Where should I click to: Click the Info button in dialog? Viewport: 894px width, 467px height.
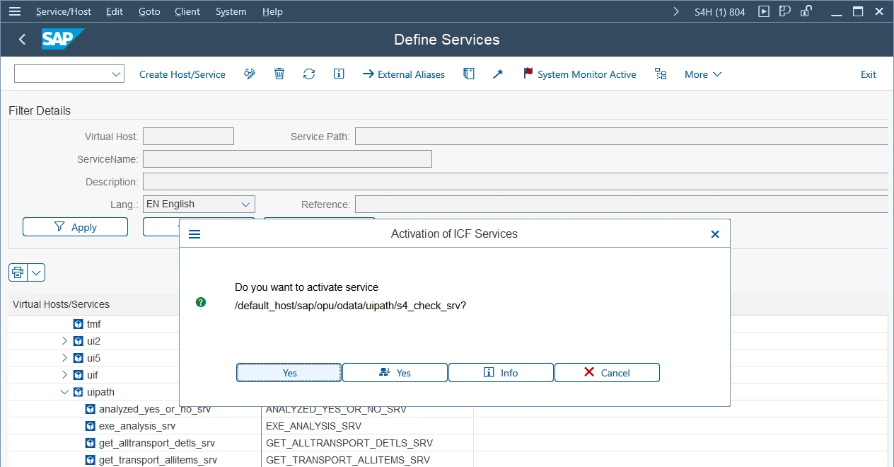pos(501,373)
